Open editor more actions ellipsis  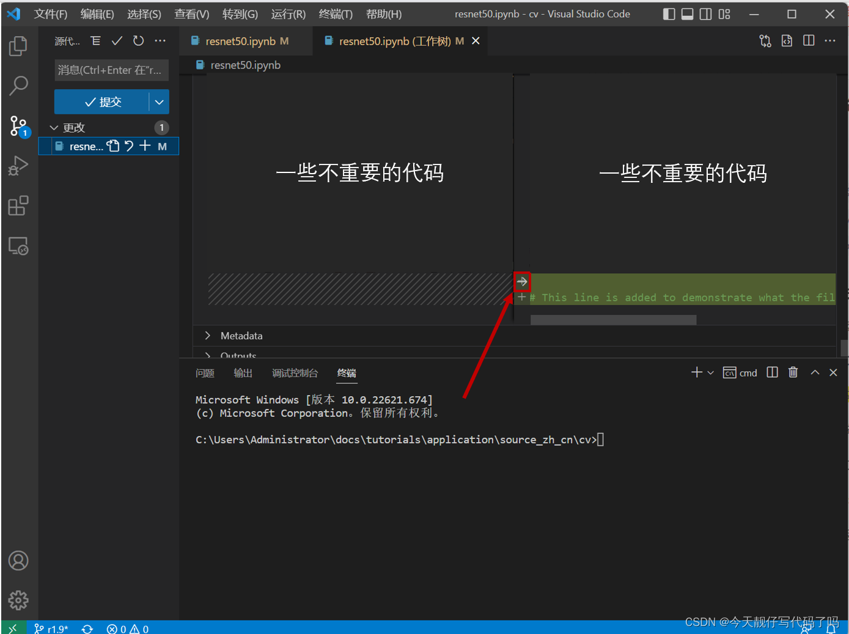[830, 41]
